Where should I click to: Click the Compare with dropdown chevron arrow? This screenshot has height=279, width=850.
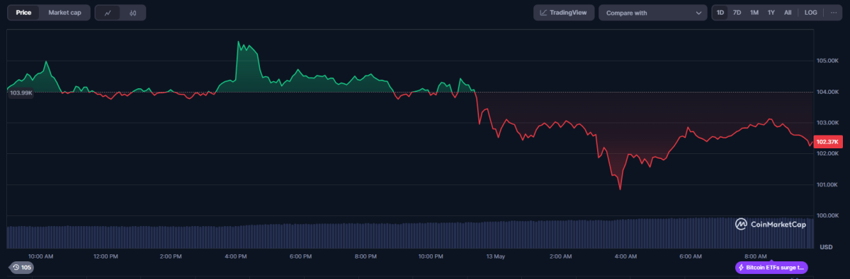point(698,13)
